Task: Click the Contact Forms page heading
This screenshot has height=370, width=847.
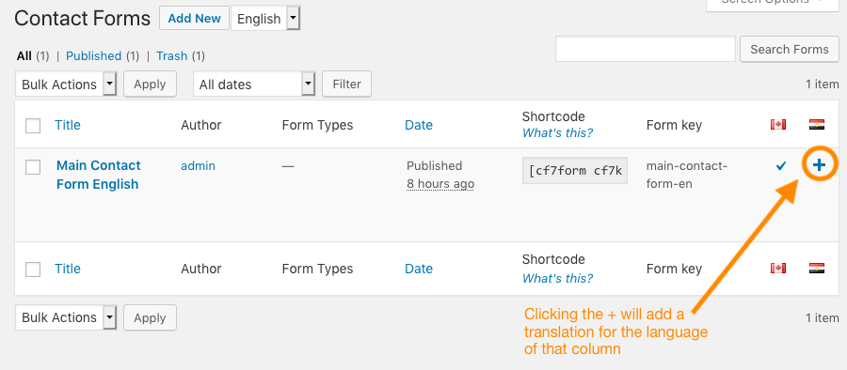Action: coord(82,19)
